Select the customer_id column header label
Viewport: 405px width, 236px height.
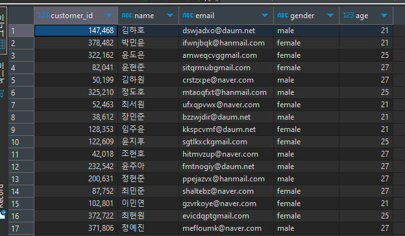(71, 16)
